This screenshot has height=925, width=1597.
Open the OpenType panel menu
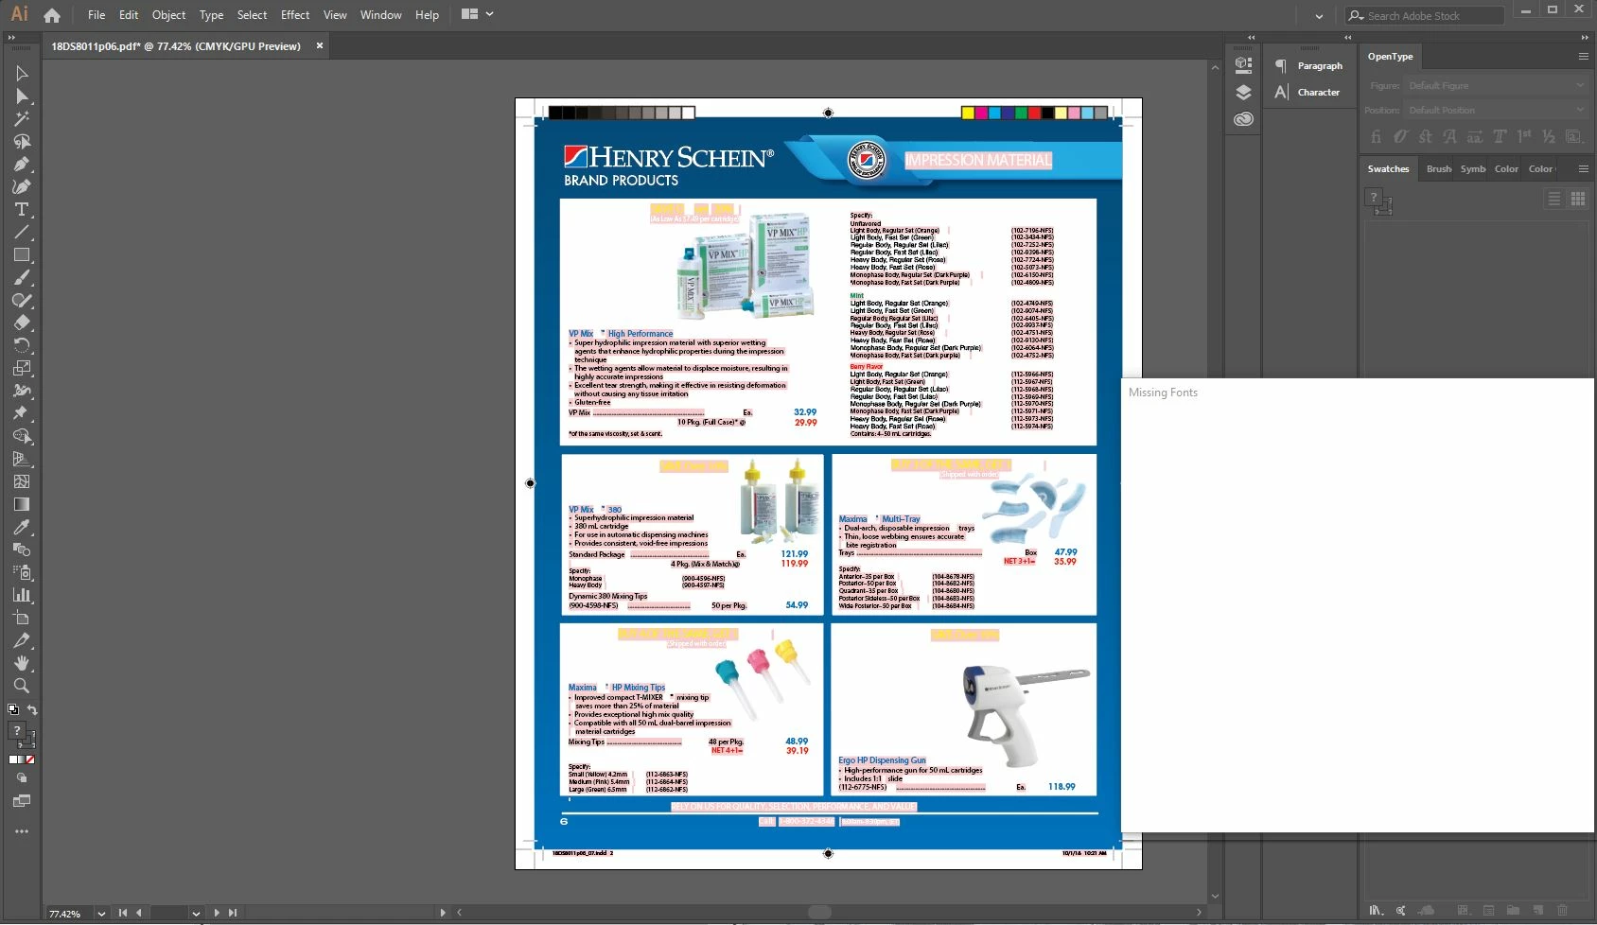tap(1583, 57)
